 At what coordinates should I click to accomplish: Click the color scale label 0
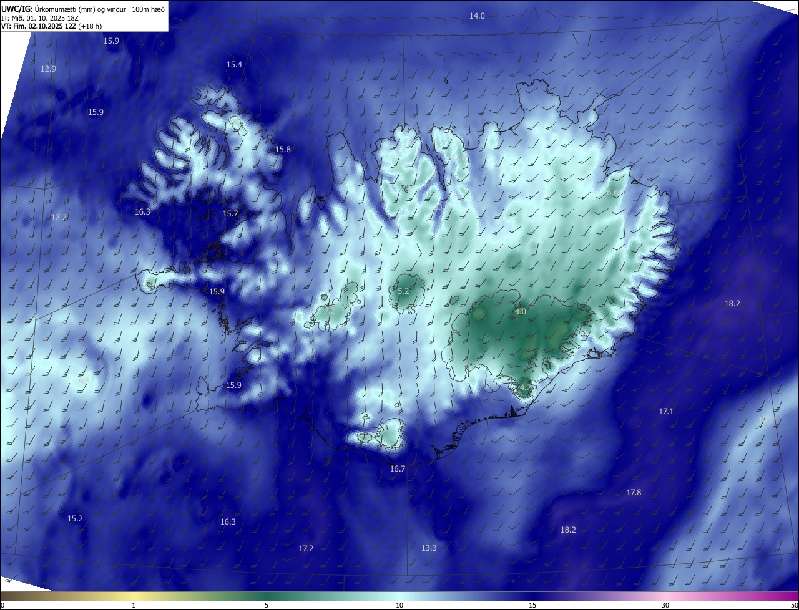[x=2, y=605]
